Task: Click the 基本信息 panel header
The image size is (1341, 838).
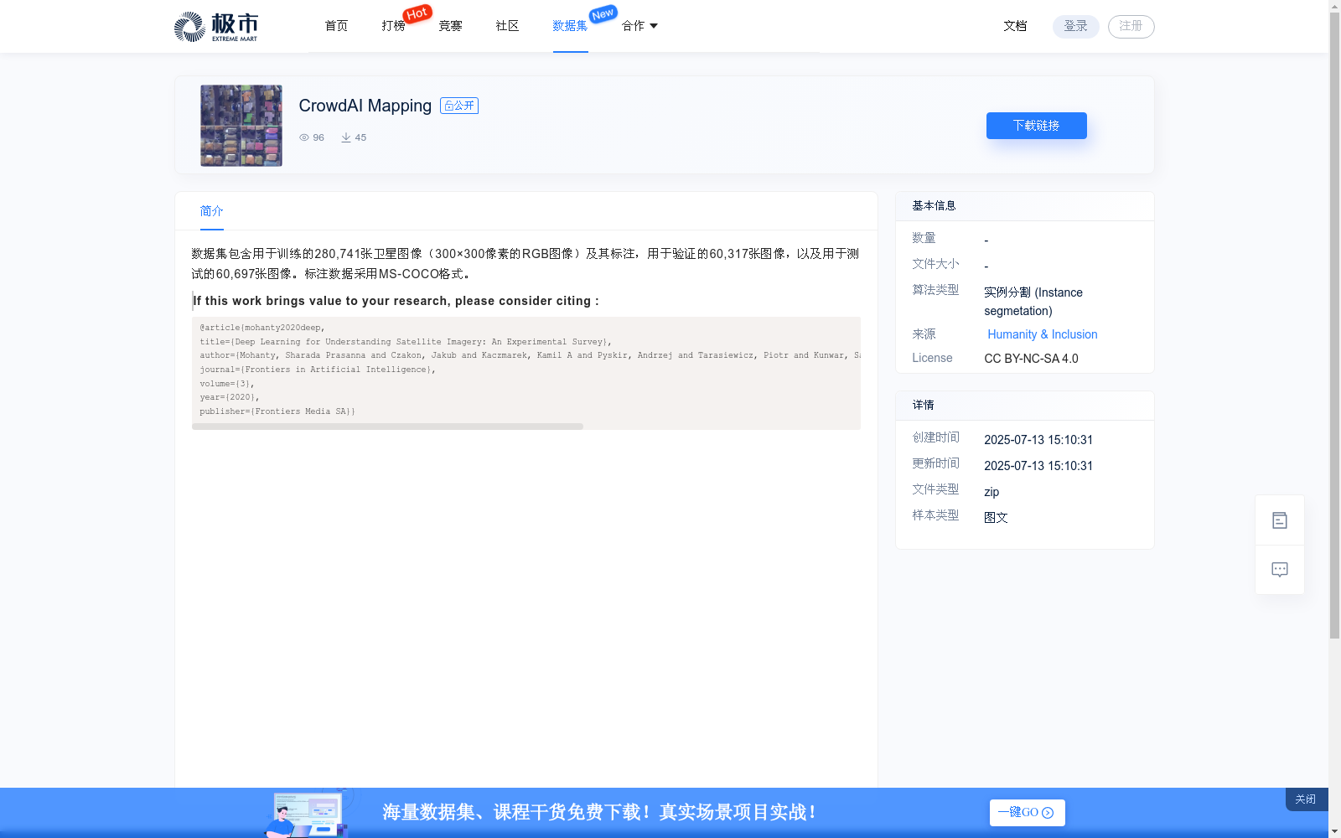Action: pos(1025,206)
